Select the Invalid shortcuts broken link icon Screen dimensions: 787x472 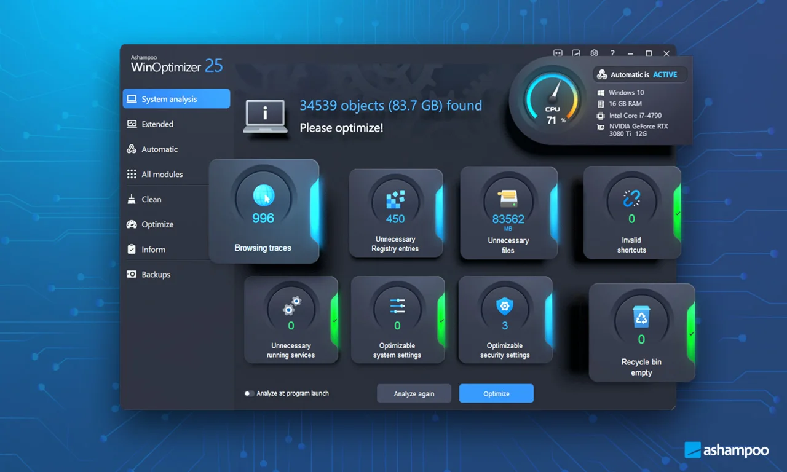click(631, 198)
